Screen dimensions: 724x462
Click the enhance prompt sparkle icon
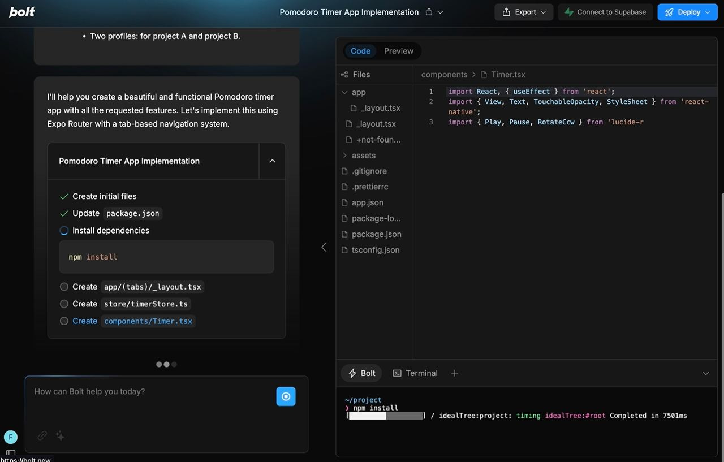tap(60, 436)
